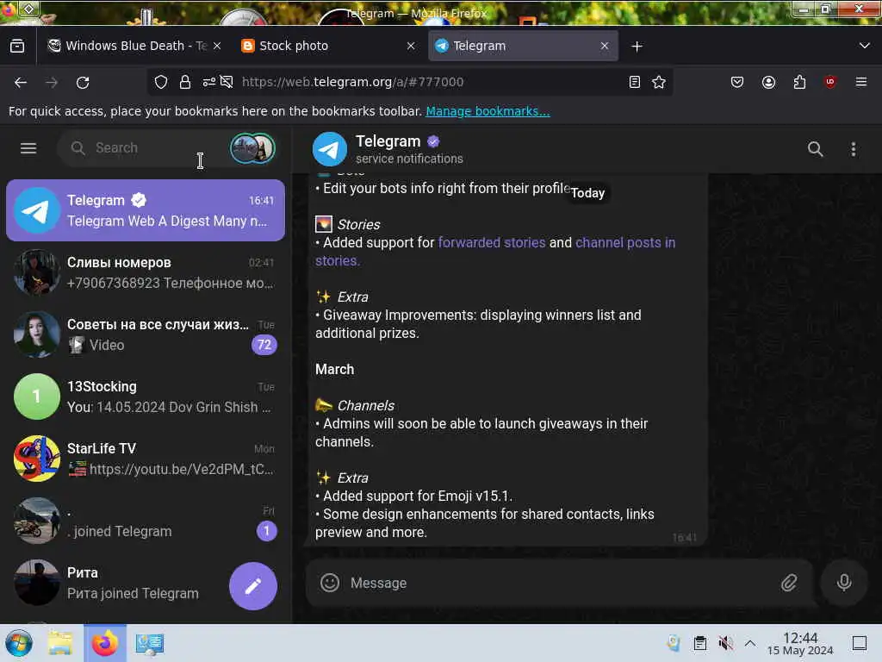Open the Рита chat
Viewport: 882px width, 662px height.
(x=146, y=583)
